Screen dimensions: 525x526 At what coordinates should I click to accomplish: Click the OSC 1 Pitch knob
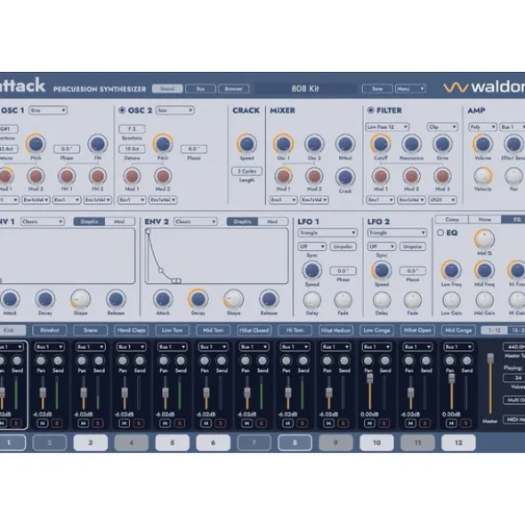36,143
